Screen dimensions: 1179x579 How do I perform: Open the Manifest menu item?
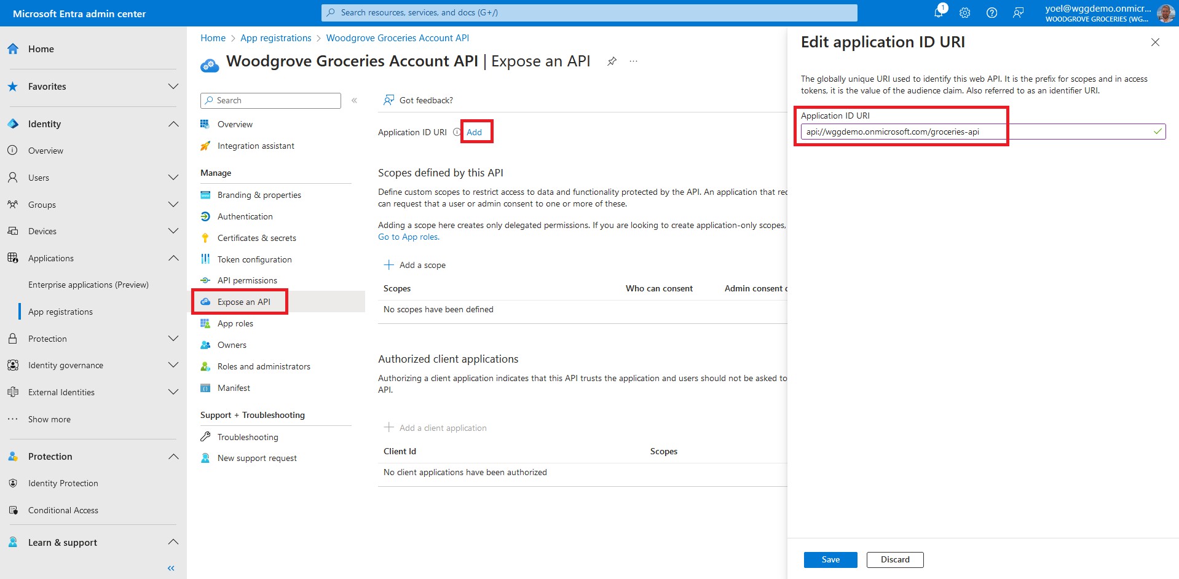(x=234, y=388)
